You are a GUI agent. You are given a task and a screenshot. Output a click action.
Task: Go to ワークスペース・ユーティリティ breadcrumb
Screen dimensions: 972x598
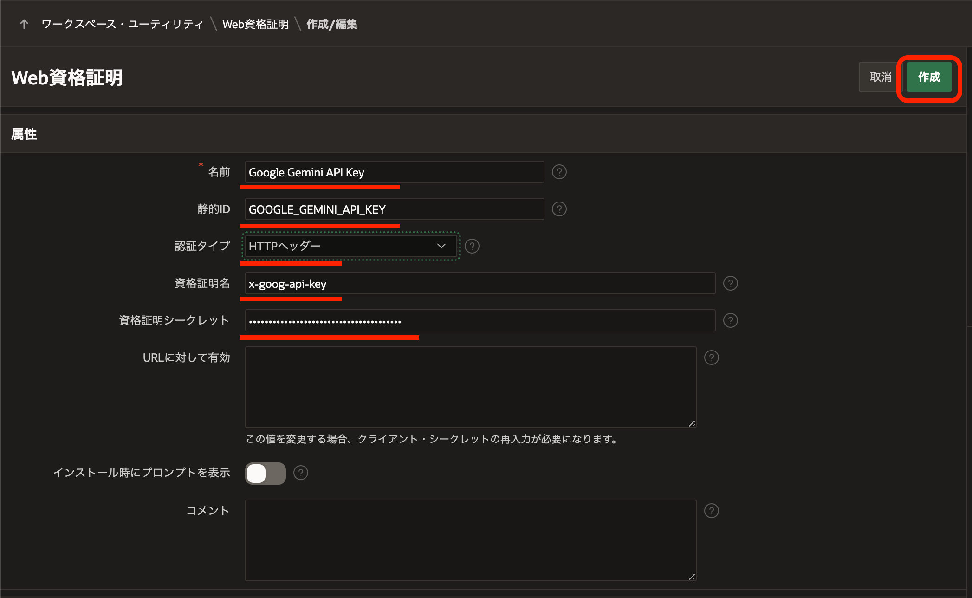[x=122, y=24]
